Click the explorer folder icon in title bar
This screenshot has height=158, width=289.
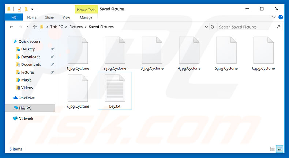(9, 9)
